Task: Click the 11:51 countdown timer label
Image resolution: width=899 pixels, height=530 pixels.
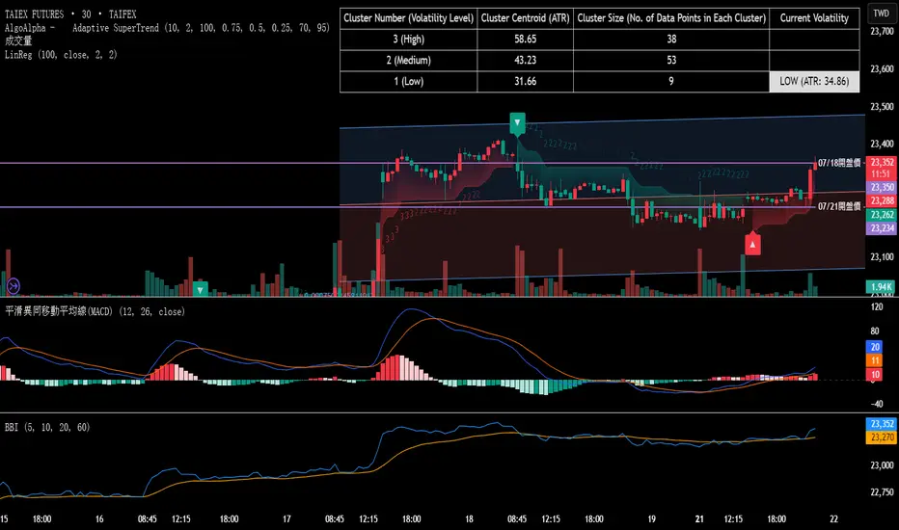Action: (x=882, y=174)
